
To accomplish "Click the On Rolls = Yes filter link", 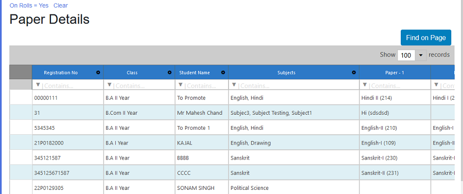I will (29, 5).
